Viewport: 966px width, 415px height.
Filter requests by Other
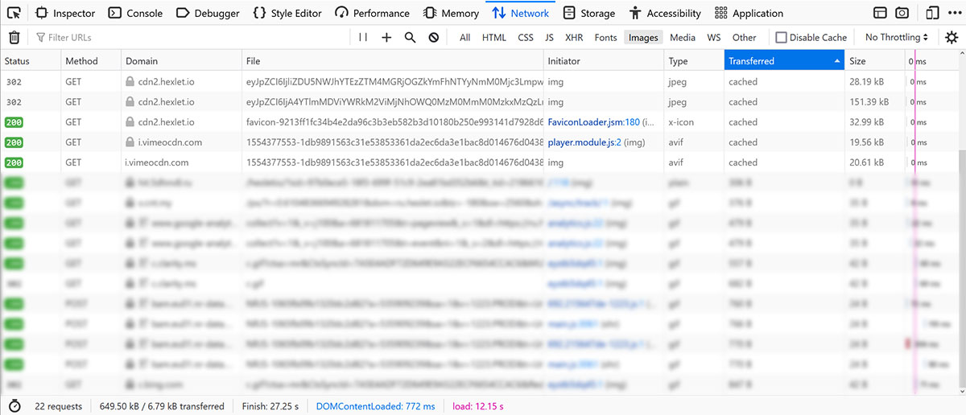point(744,37)
